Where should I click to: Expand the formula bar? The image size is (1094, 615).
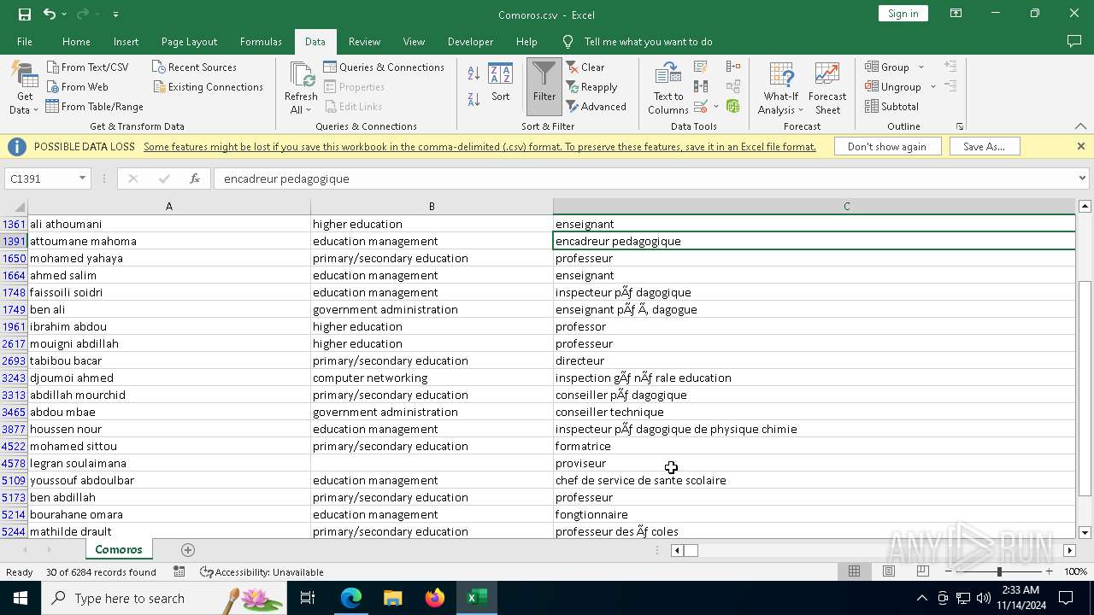tap(1082, 179)
